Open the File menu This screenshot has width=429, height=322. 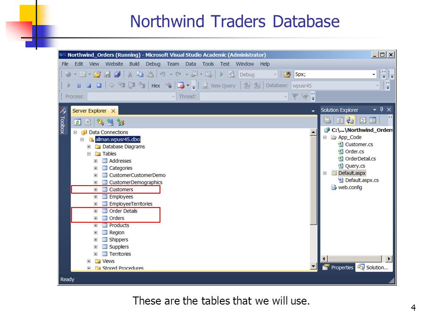pyautogui.click(x=65, y=64)
